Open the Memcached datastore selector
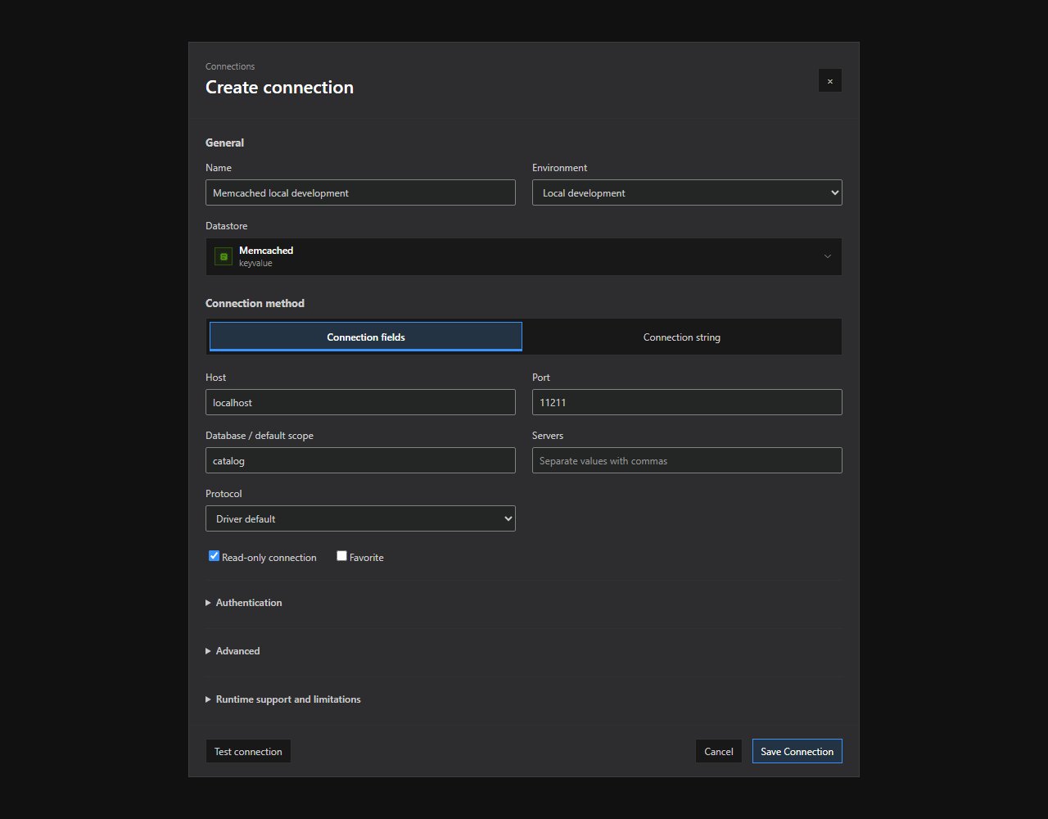The width and height of the screenshot is (1048, 819). click(x=523, y=256)
